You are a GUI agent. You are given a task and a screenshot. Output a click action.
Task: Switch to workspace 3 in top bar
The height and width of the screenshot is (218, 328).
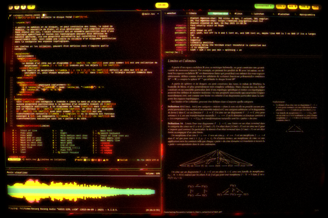[23, 7]
